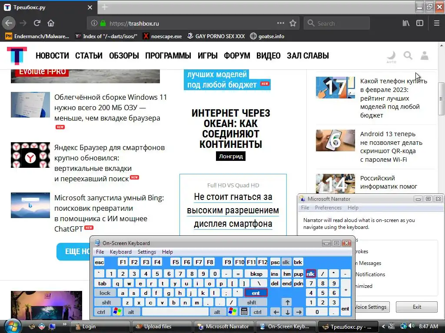
Task: Open the Windows 11 lightweight build article
Action: (x=111, y=108)
